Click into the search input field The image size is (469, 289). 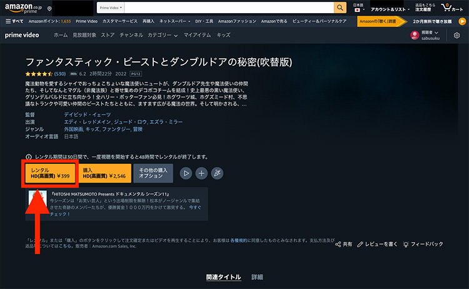(229, 8)
